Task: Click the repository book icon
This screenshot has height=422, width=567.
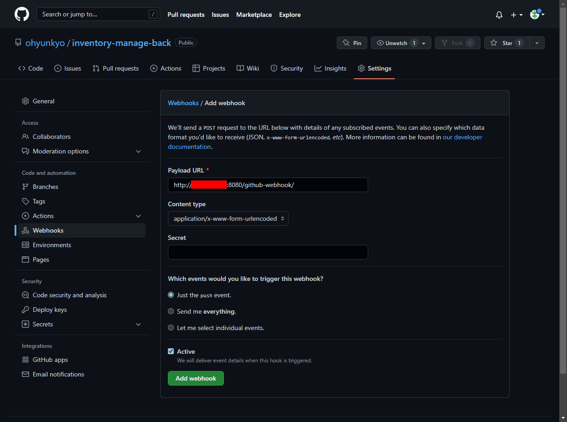Action: point(18,43)
